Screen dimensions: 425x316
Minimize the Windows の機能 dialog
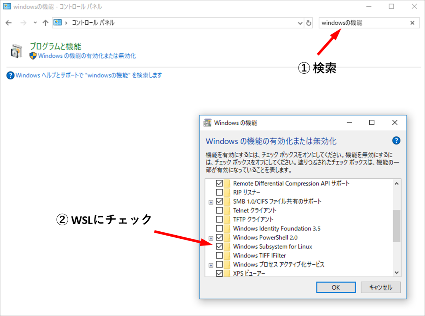tap(349, 123)
